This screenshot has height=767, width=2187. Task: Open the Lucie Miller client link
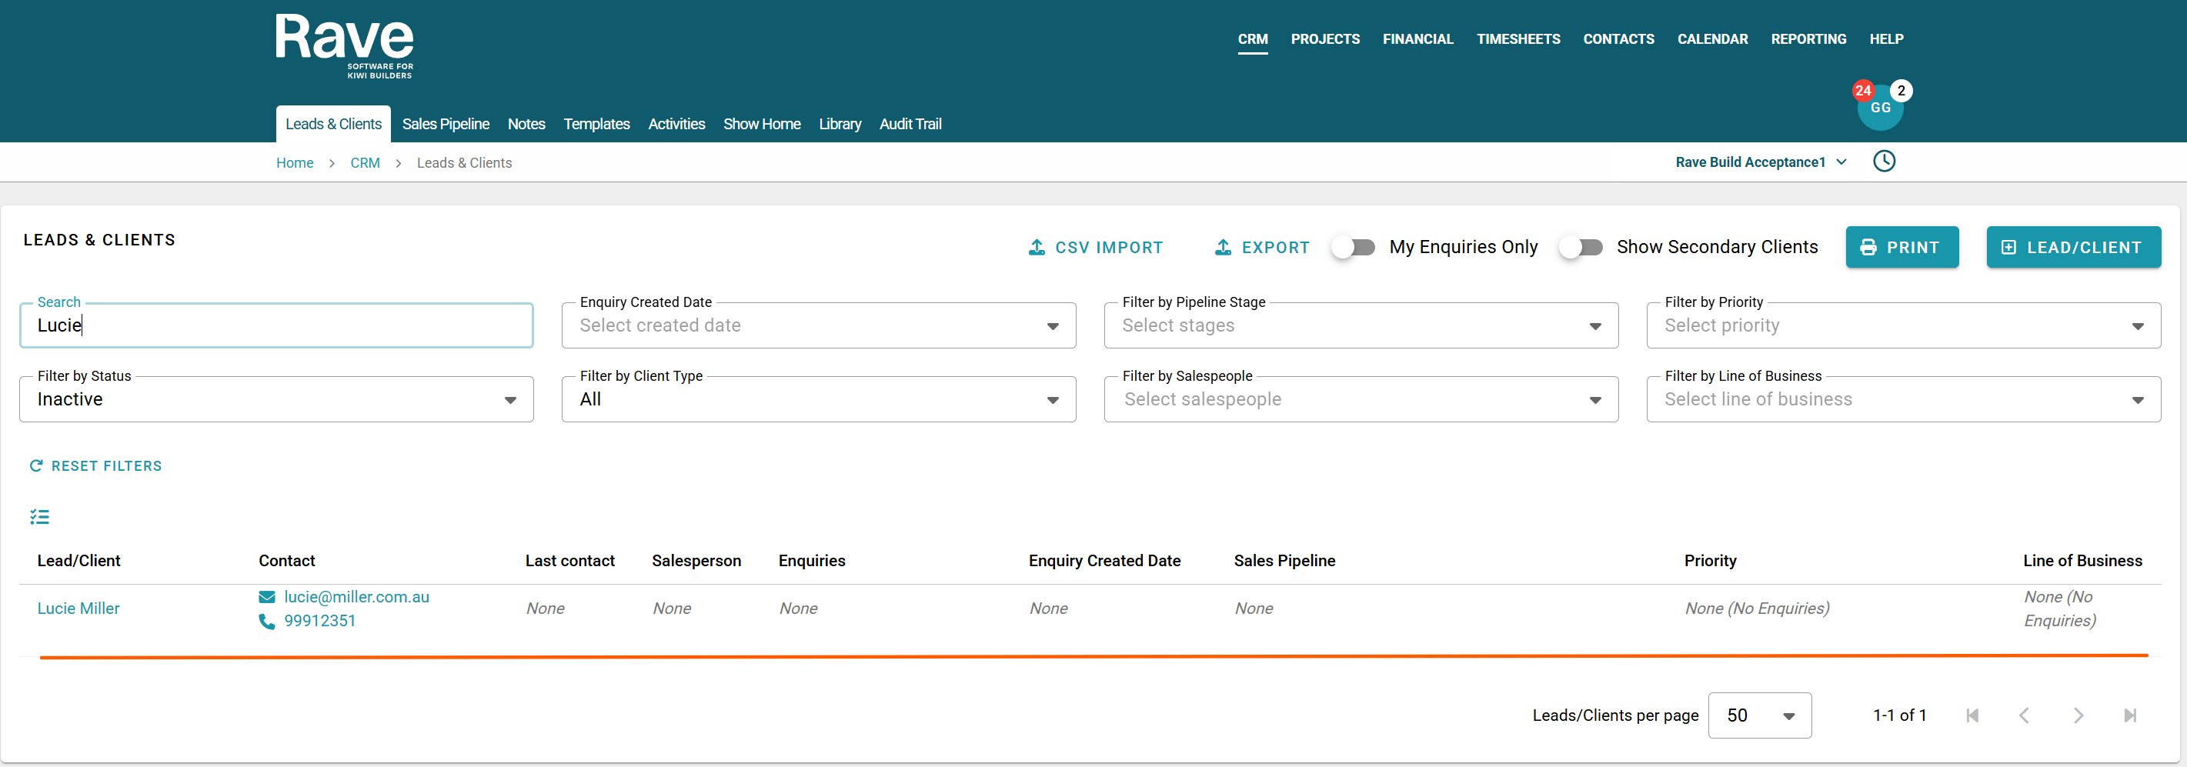pos(78,609)
